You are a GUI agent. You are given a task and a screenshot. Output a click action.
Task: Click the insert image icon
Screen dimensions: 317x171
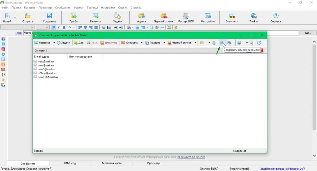pyautogui.click(x=151, y=27)
